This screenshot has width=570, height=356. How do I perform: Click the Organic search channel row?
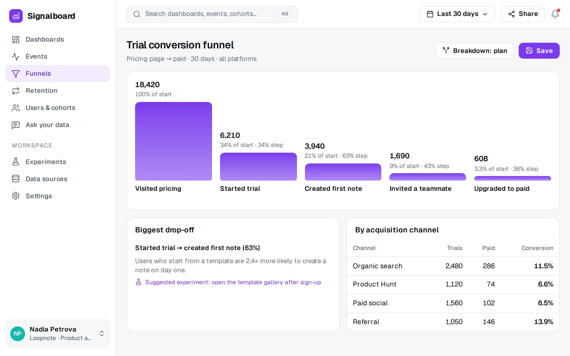pos(453,266)
